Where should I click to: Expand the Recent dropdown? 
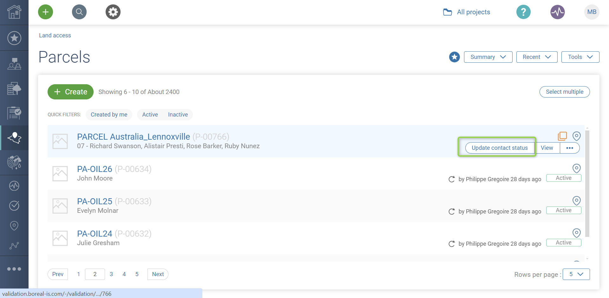point(537,57)
